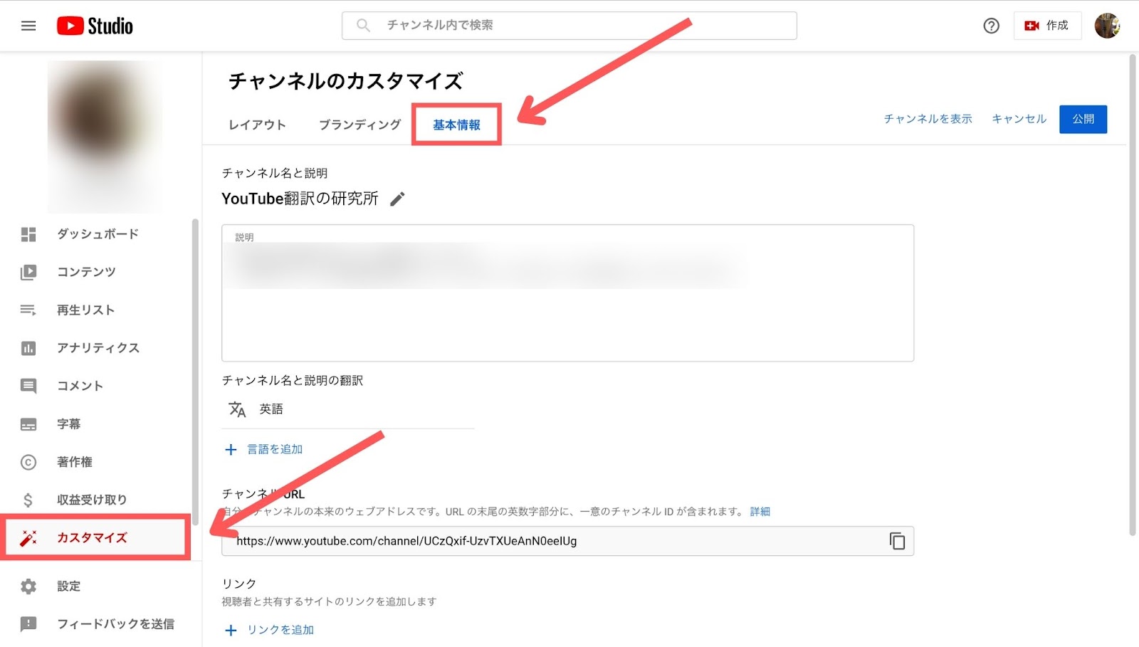Viewport: 1139px width, 647px height.
Task: Click the 再生リスト playlist icon
Action: pos(28,310)
